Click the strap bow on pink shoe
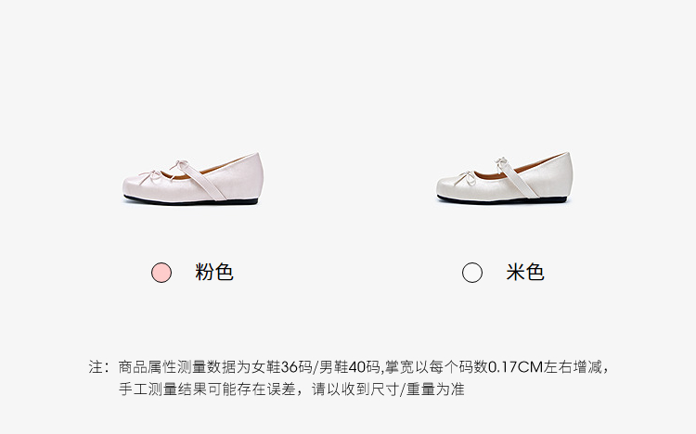The image size is (696, 434). pyautogui.click(x=180, y=166)
